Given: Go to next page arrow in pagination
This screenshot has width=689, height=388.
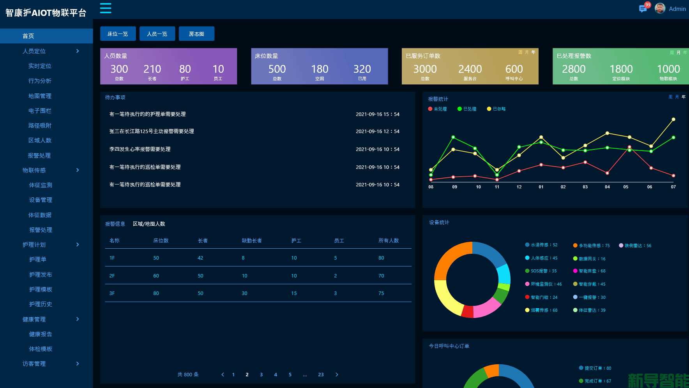Looking at the screenshot, I should tap(337, 374).
